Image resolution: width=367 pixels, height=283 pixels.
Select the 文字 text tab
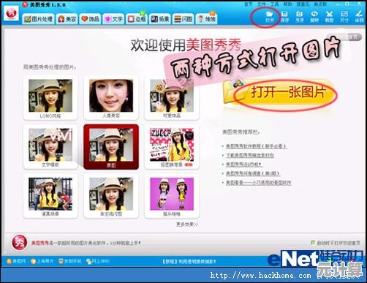click(x=113, y=19)
